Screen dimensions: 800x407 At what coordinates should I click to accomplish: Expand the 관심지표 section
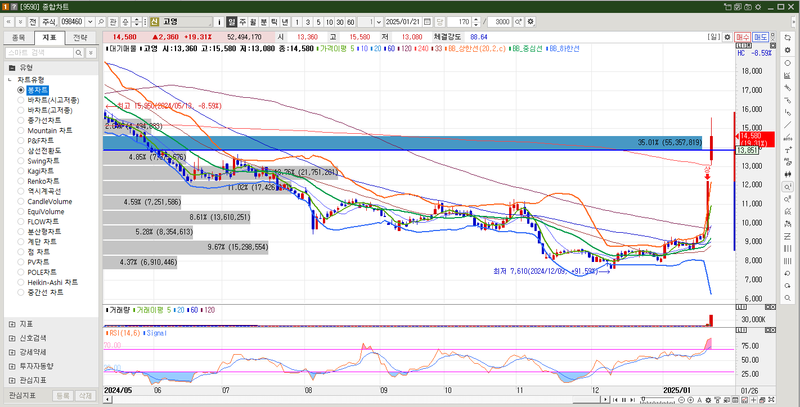click(x=12, y=380)
